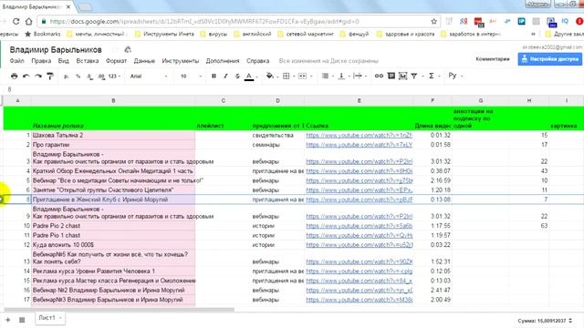Apply percent format to the selection
Viewport: 584px width, 328px height.
point(78,77)
